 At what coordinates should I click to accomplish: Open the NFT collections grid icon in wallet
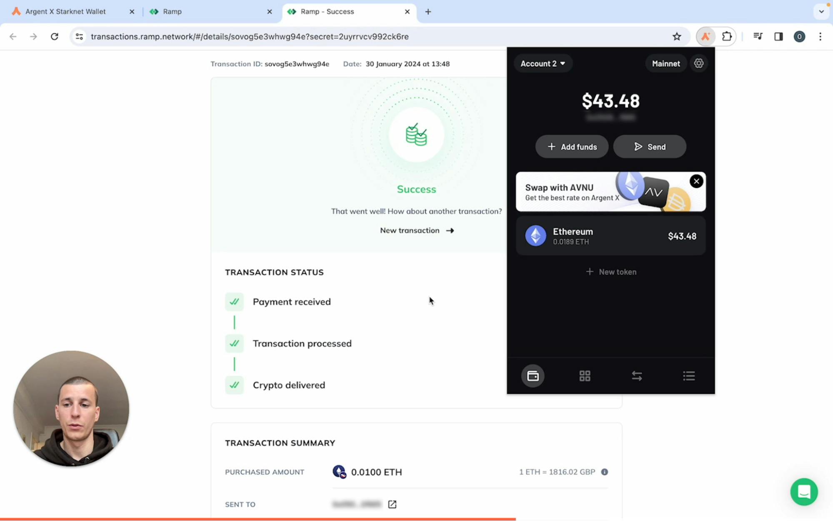(585, 376)
